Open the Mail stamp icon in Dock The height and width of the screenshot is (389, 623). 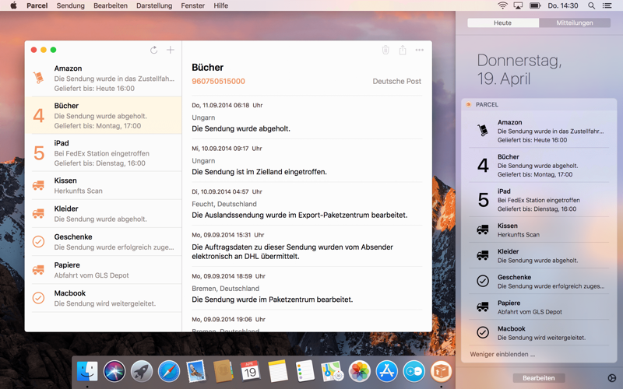[196, 372]
